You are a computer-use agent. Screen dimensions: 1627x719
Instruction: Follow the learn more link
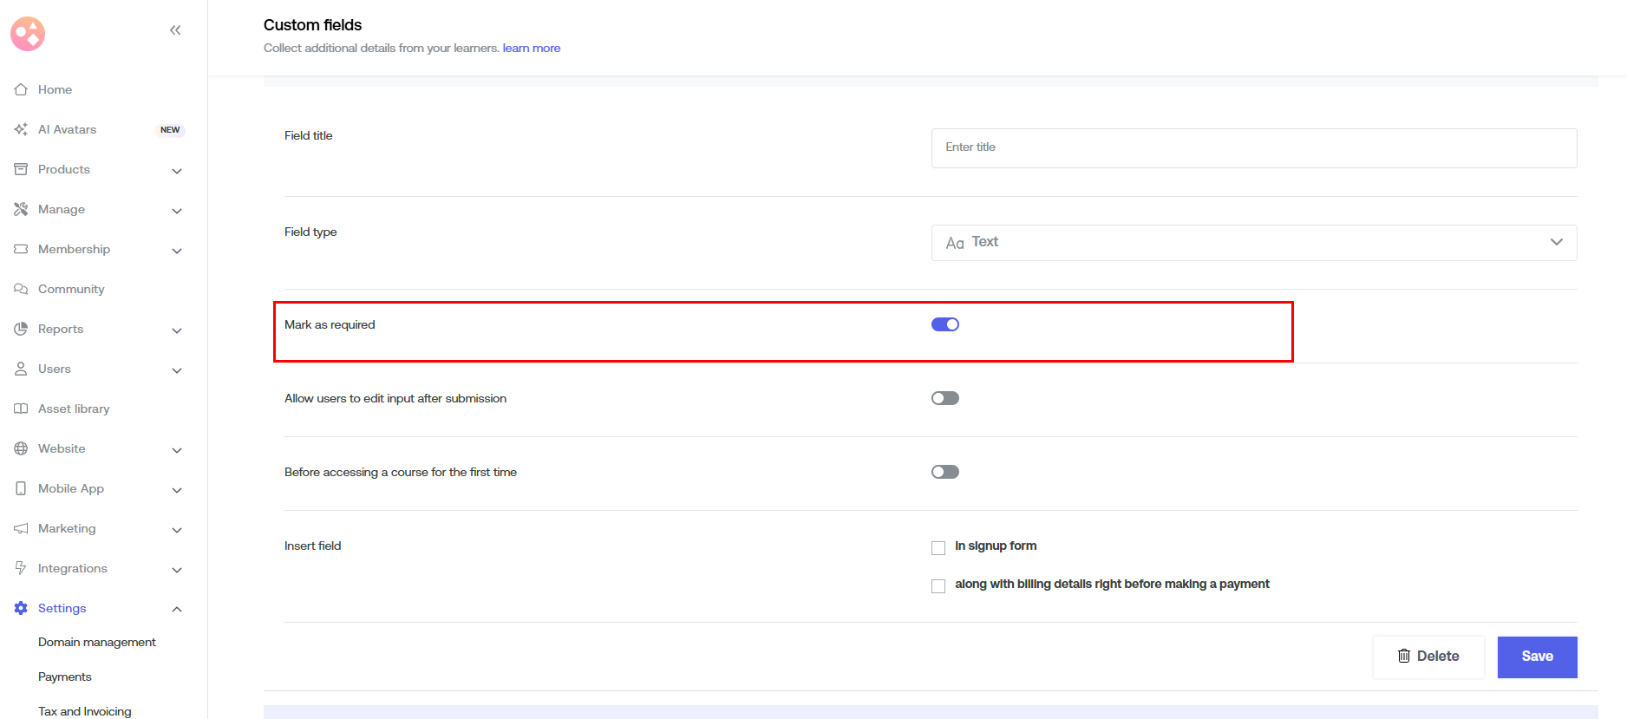click(x=531, y=49)
